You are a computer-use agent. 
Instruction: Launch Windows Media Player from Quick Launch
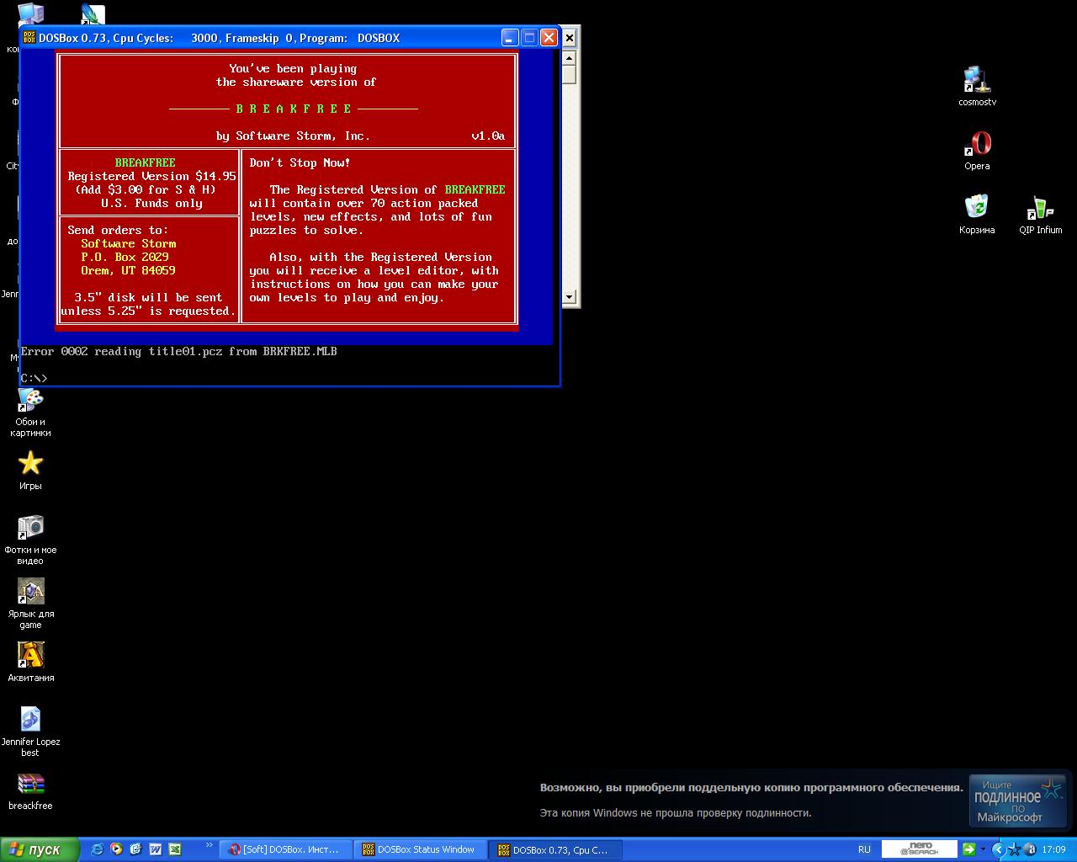pyautogui.click(x=116, y=849)
